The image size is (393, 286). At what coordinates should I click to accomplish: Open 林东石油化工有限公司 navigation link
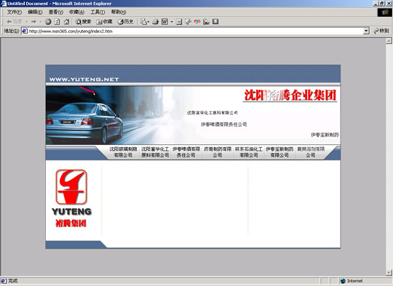[x=249, y=152]
